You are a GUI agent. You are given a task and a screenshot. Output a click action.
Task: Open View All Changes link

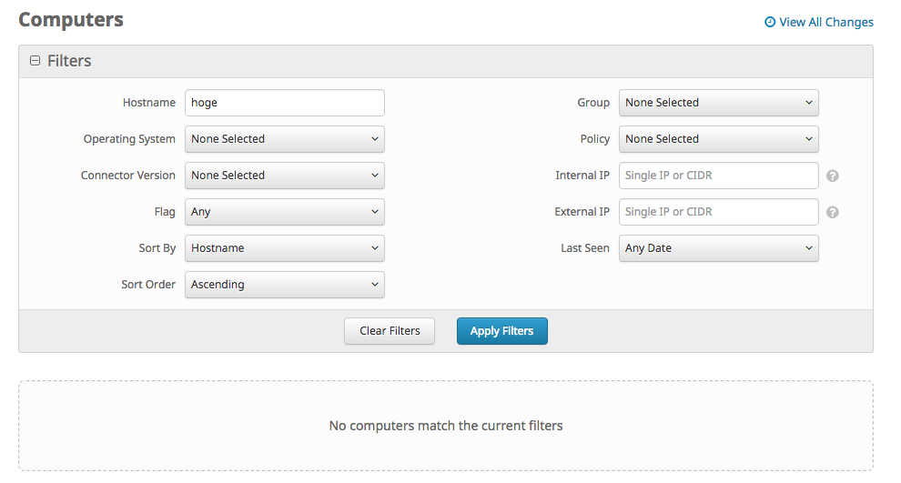(x=825, y=22)
